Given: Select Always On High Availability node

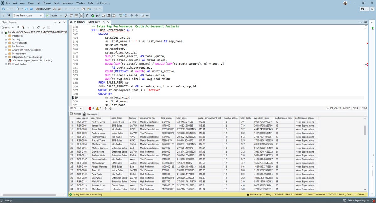Looking at the screenshot, I should click(26, 50).
